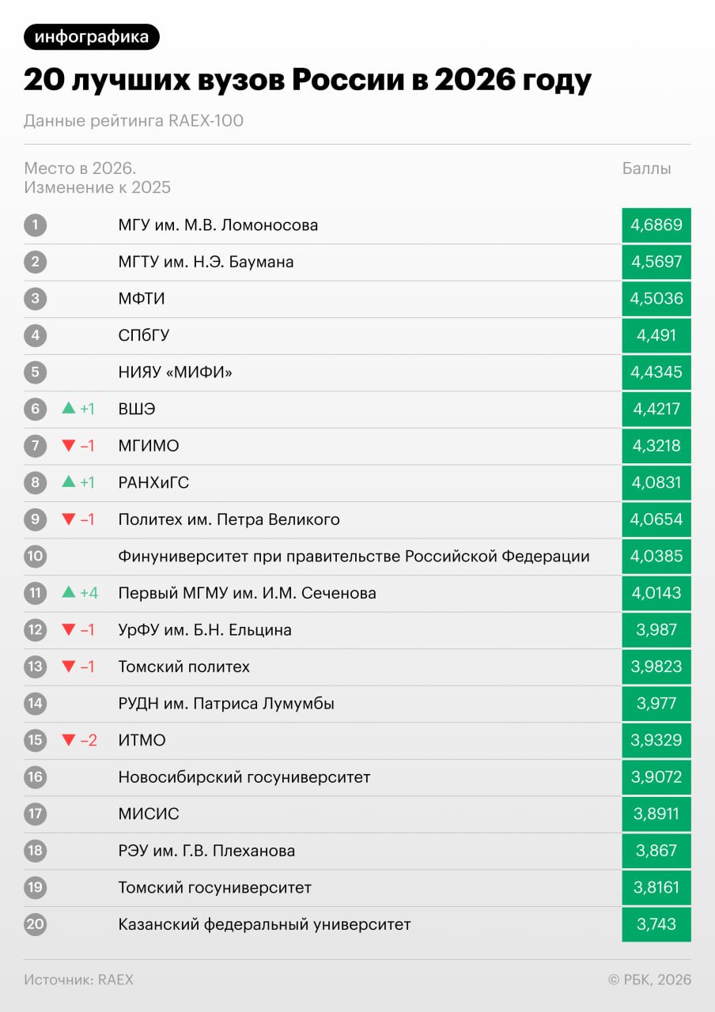Viewport: 715px width, 1012px height.
Task: Click the green score cell 4,491
Action: point(656,335)
